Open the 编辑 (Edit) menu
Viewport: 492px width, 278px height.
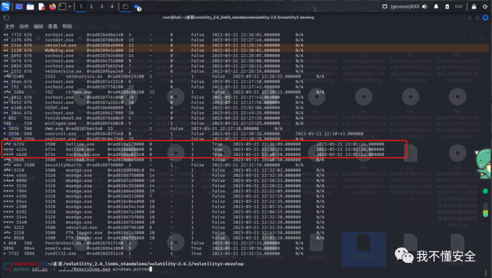38,27
